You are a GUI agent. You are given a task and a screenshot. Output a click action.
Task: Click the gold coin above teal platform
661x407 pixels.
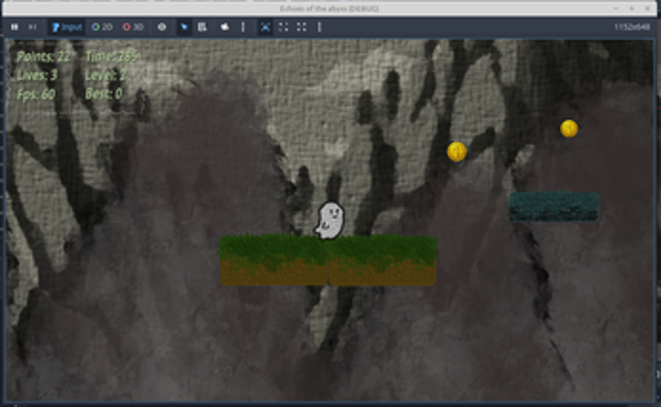pos(568,128)
